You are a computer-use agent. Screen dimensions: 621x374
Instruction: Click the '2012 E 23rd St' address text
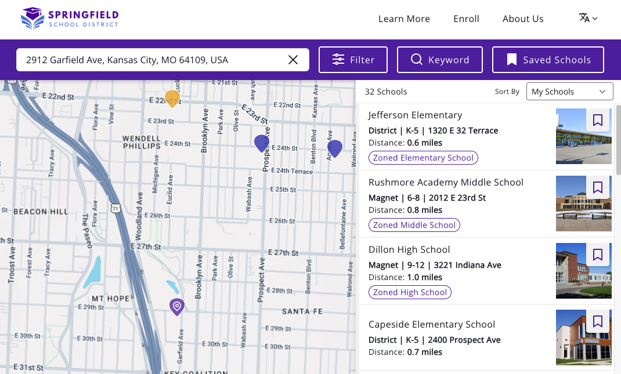pos(457,198)
